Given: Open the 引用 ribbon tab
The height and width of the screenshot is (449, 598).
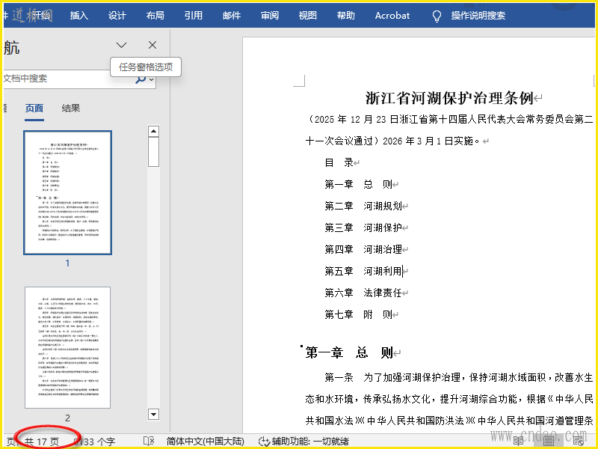Looking at the screenshot, I should pyautogui.click(x=194, y=16).
